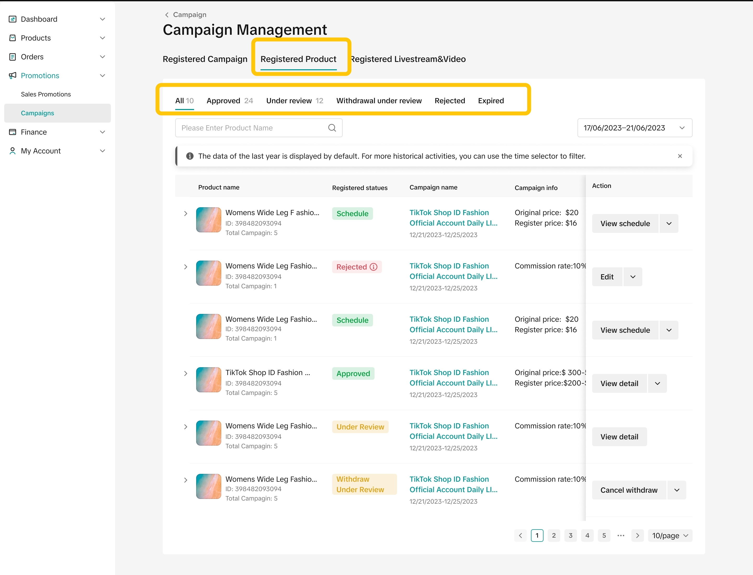Screen dimensions: 753x575
Task: Click the My Account person icon
Action: tap(12, 151)
